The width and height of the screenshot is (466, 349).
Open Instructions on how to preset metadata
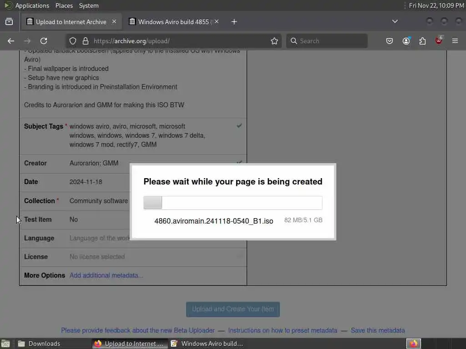pos(283,330)
